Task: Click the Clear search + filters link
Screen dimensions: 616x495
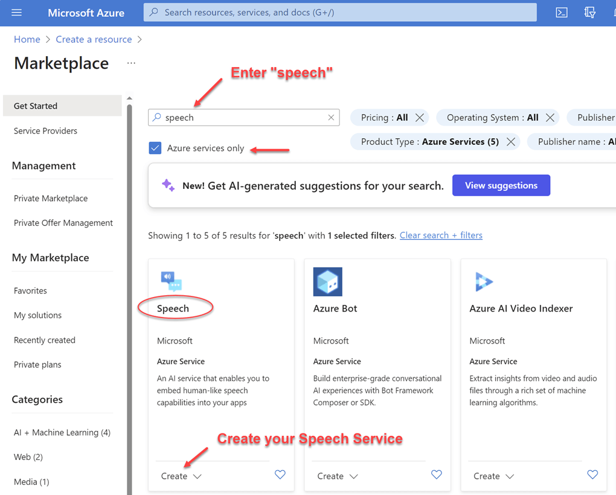Action: click(x=441, y=235)
